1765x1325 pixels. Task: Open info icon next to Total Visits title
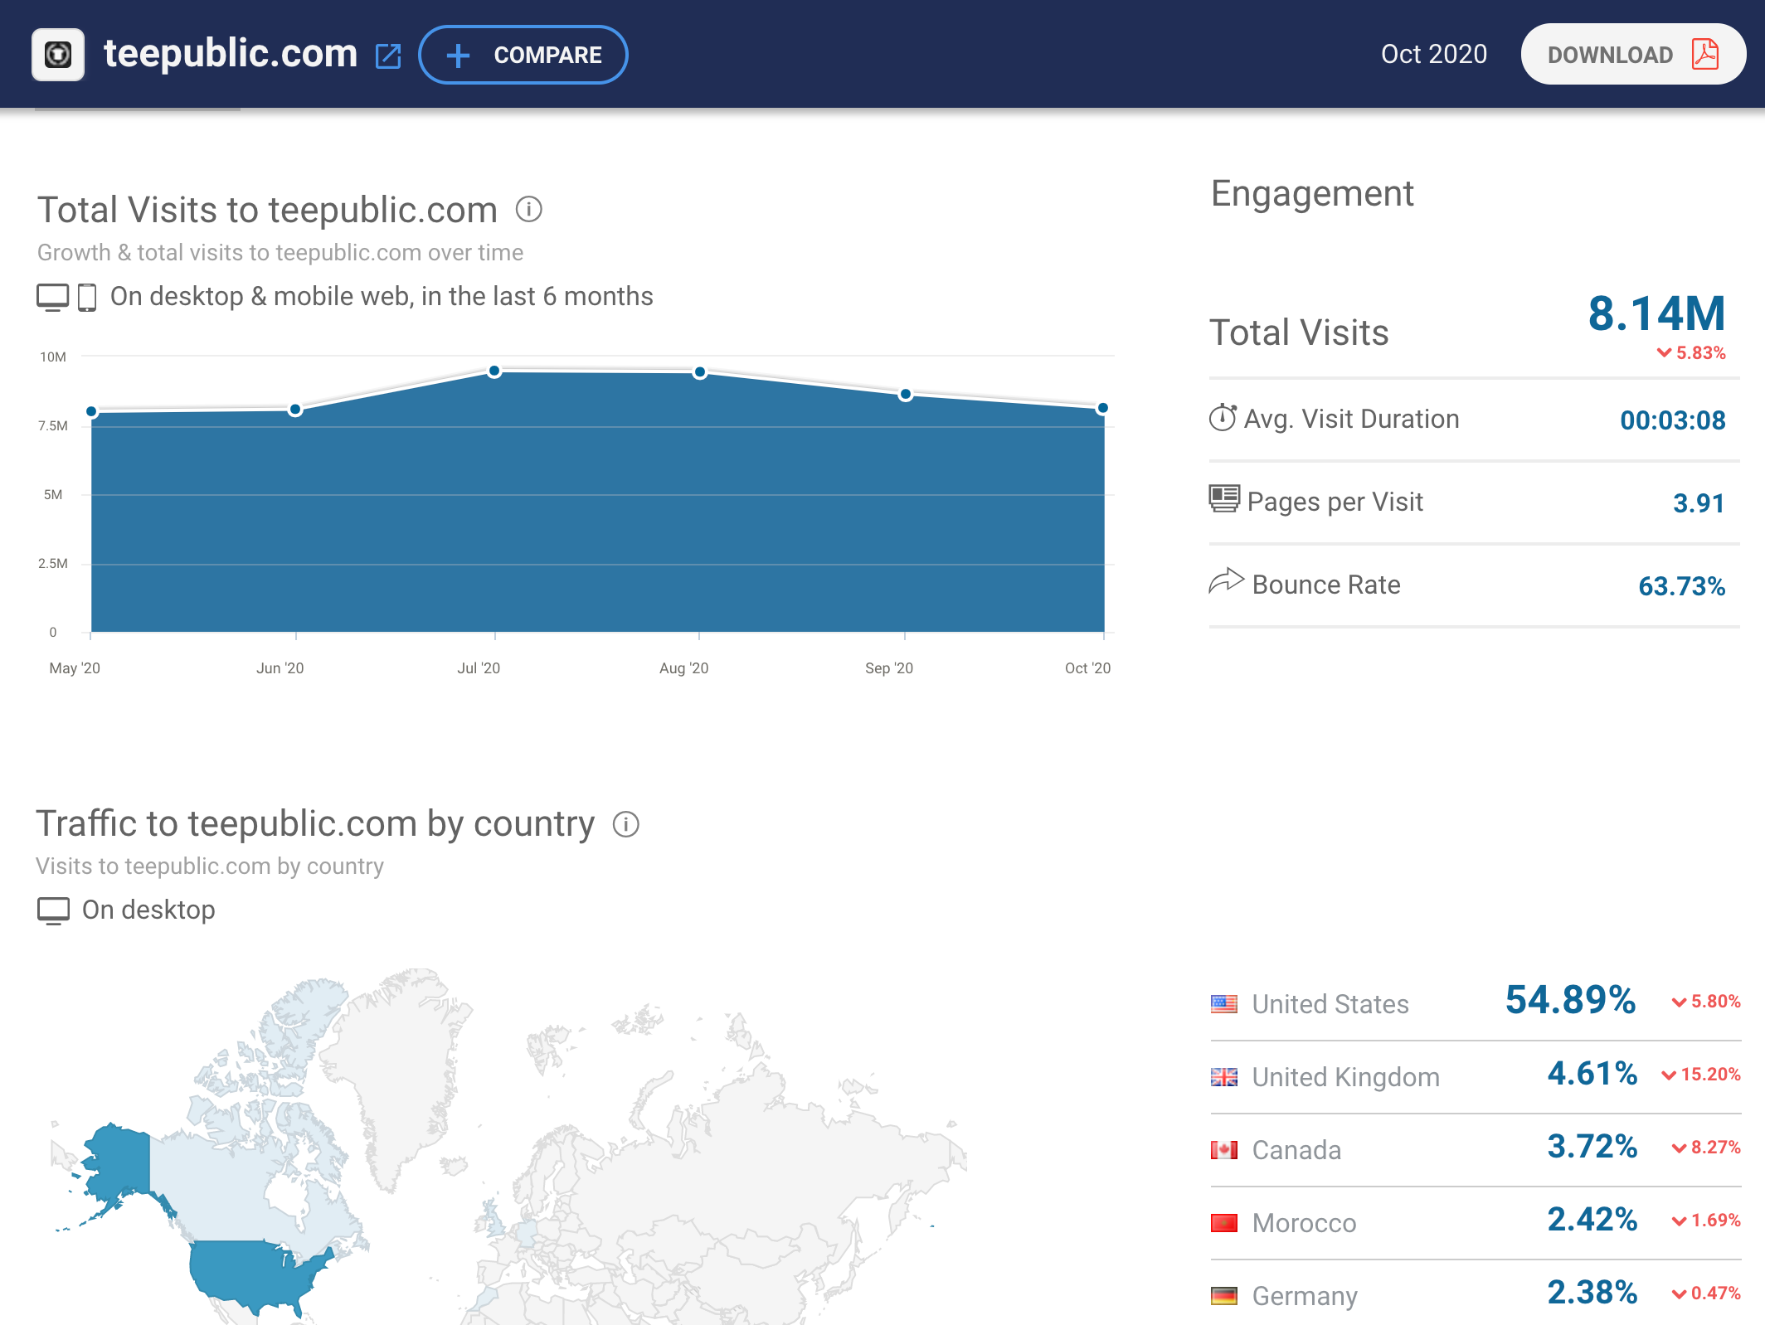(529, 210)
